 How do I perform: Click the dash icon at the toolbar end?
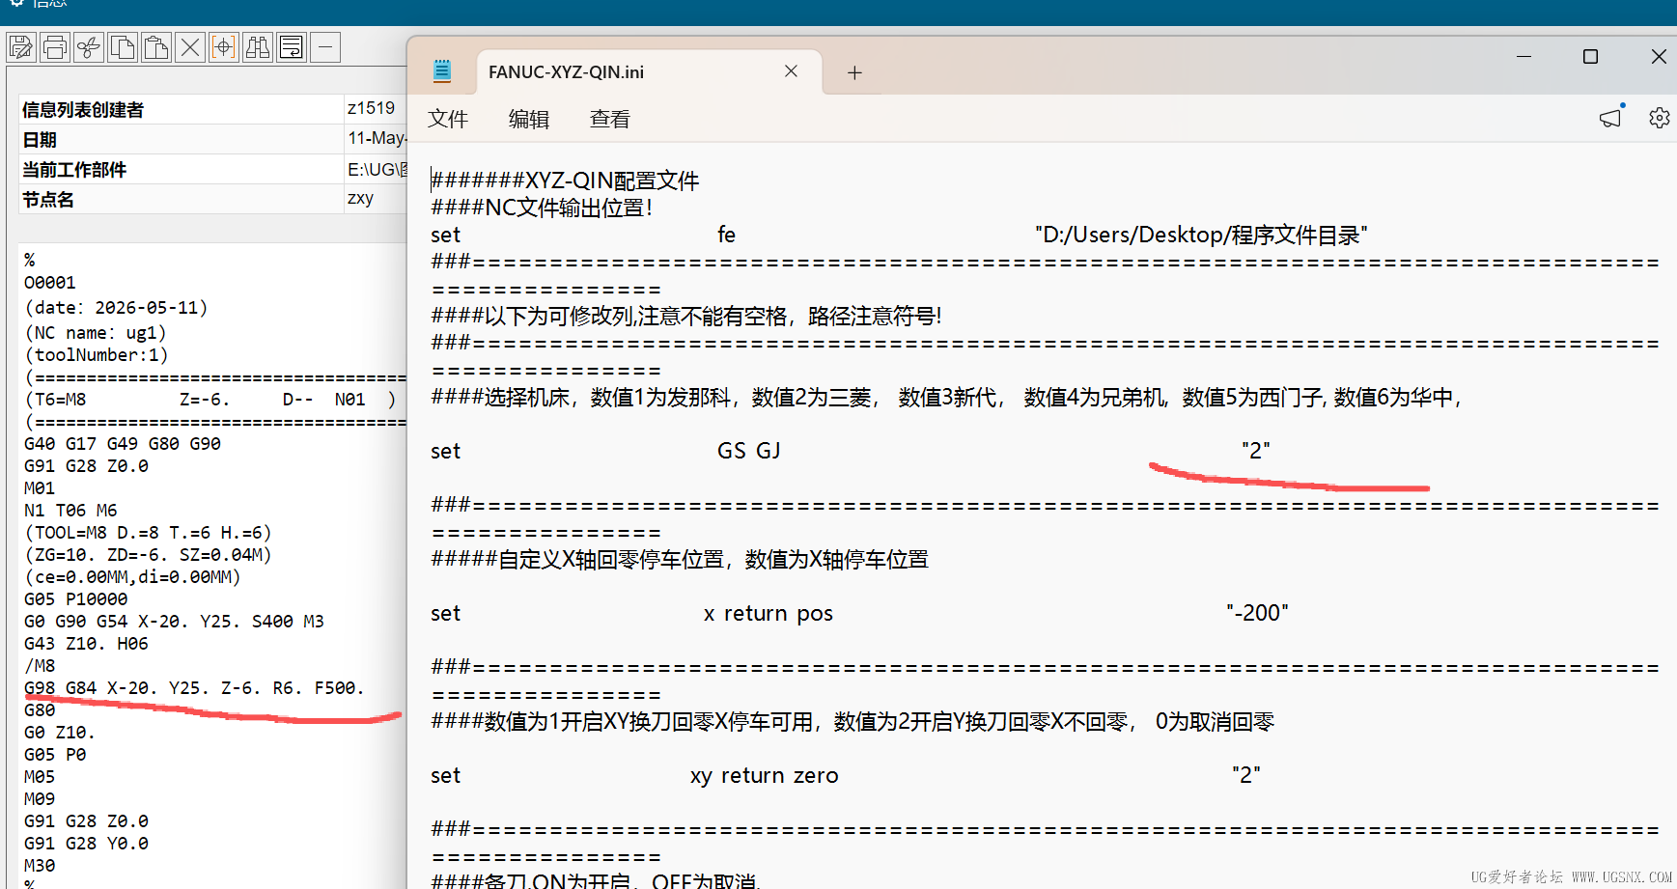point(325,47)
